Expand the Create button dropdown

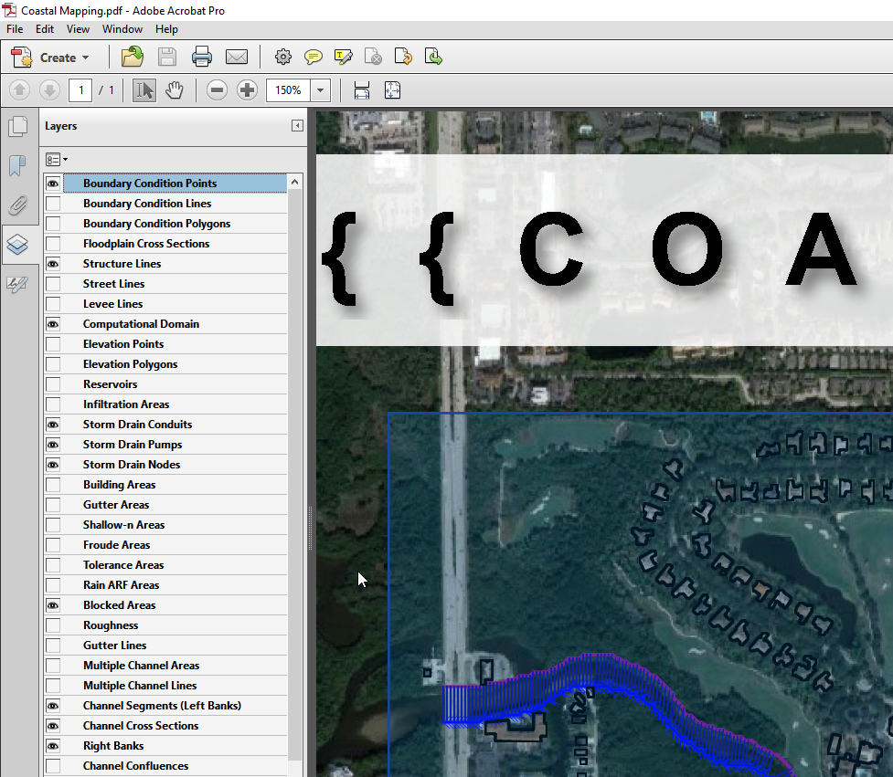coord(85,58)
